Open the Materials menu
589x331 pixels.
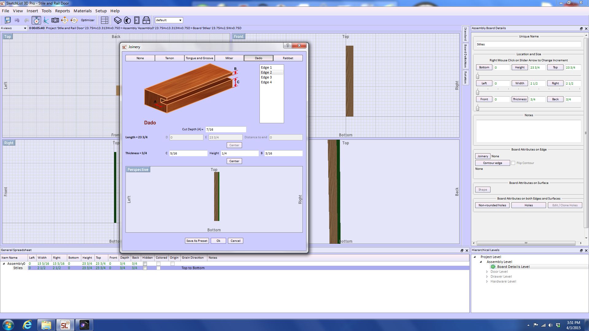(83, 11)
